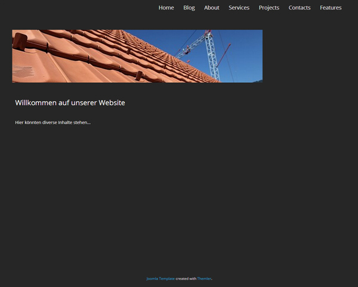The image size is (358, 287).
Task: Select Services in the navigation bar
Action: tap(239, 8)
